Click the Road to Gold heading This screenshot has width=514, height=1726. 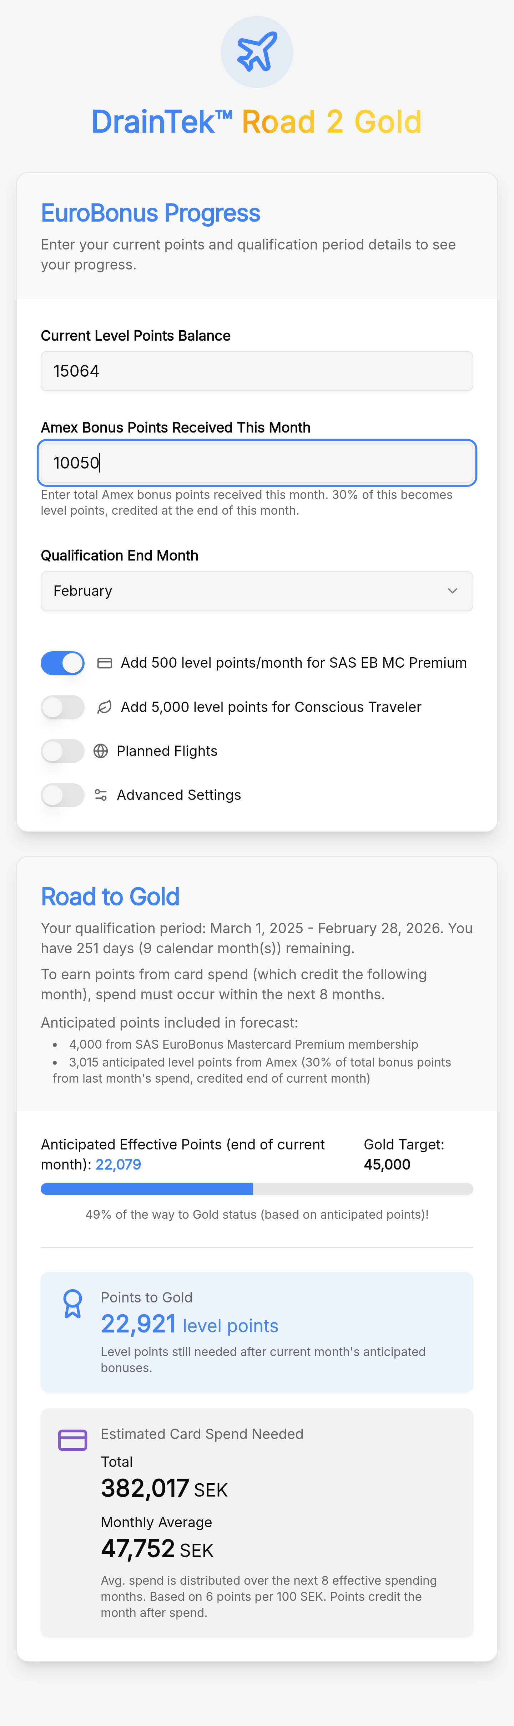coord(110,896)
